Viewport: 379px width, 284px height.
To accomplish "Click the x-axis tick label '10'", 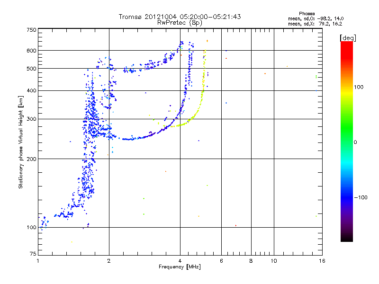I will (274, 261).
